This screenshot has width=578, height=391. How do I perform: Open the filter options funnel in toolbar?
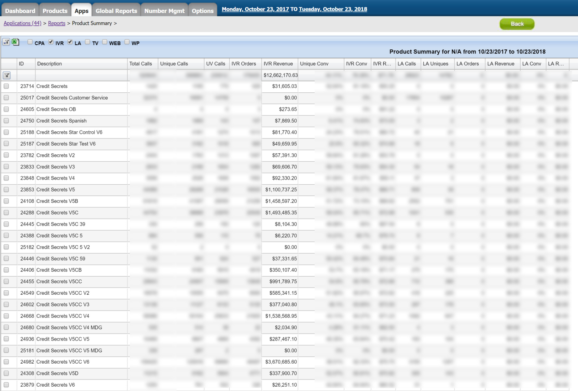tap(6, 42)
